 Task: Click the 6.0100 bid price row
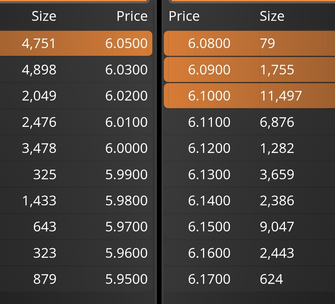76,122
